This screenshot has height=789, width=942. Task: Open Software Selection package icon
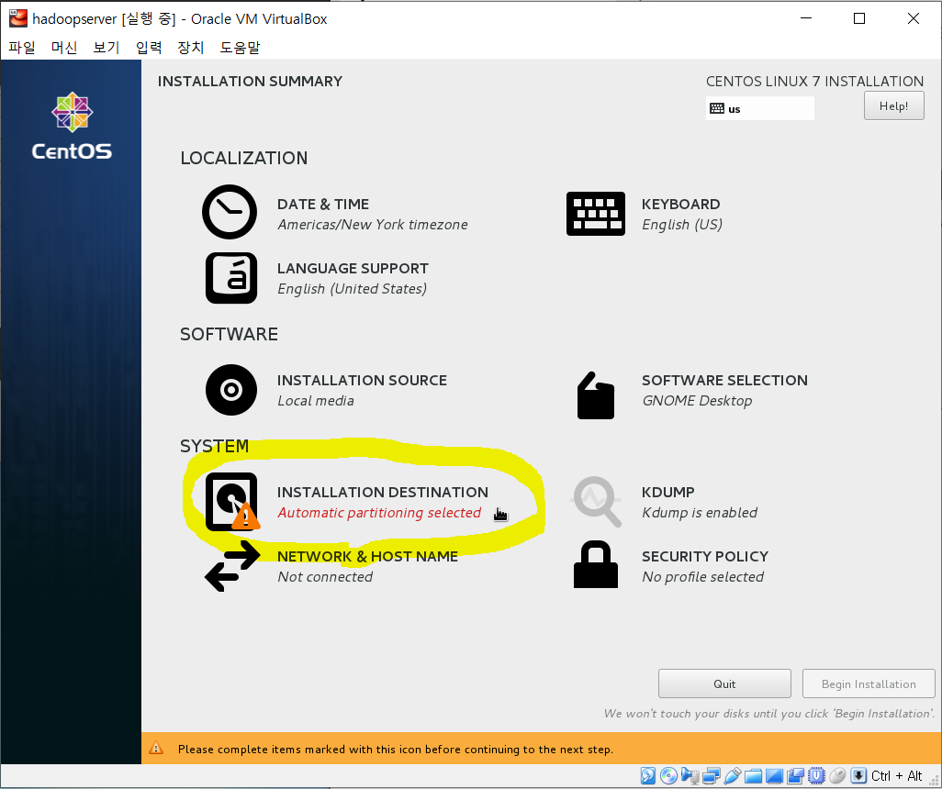click(x=595, y=395)
